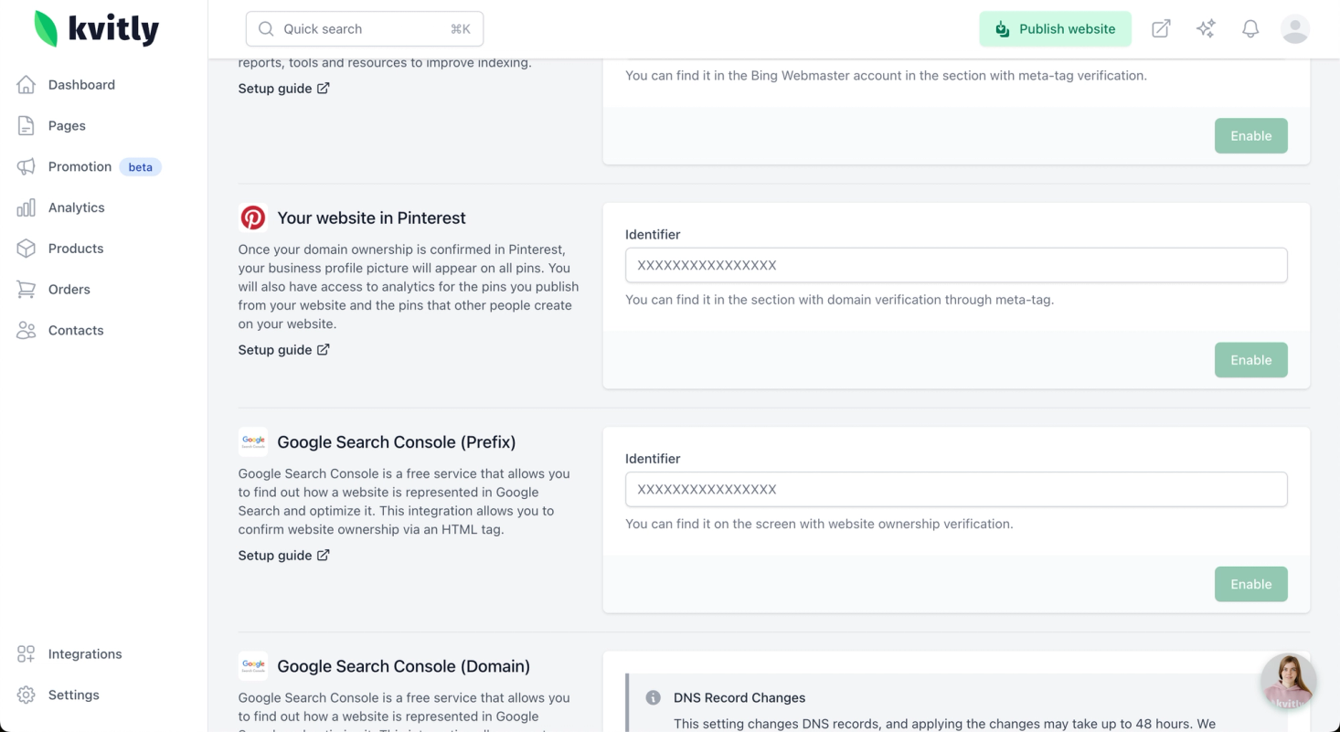Click the Contacts people icon
This screenshot has width=1340, height=732.
point(27,331)
